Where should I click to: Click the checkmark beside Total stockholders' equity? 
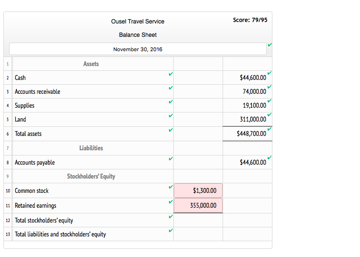pyautogui.click(x=170, y=217)
